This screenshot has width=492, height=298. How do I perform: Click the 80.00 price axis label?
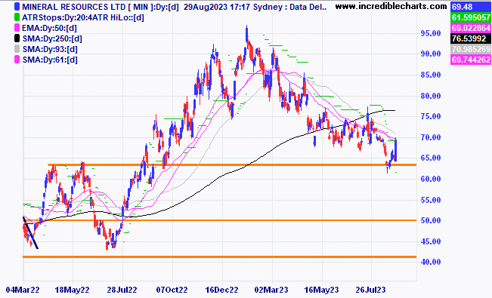pyautogui.click(x=431, y=96)
